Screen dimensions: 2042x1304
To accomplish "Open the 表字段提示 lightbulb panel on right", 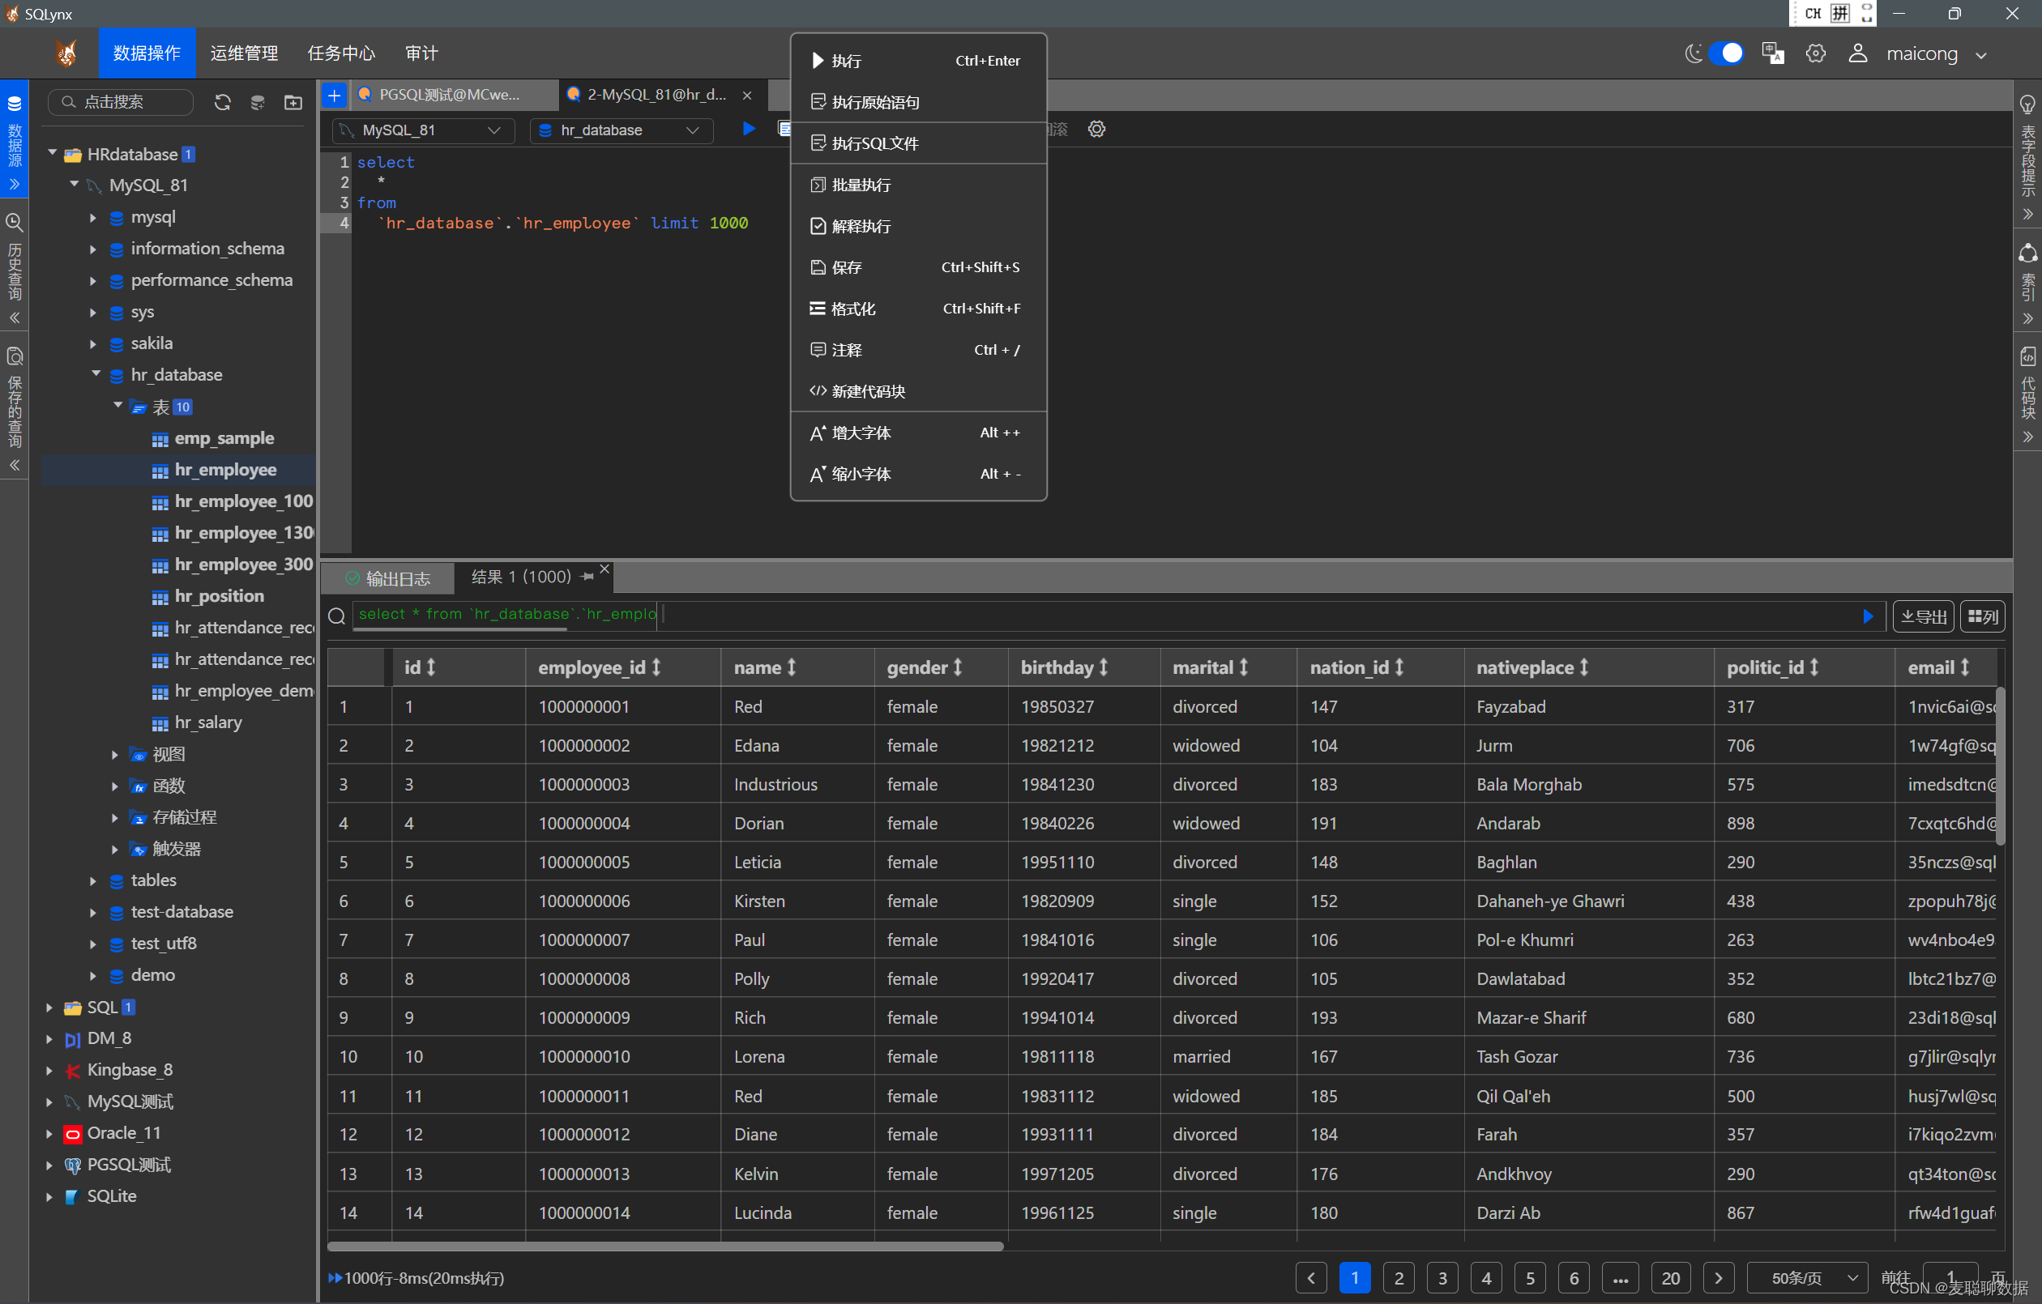I will pyautogui.click(x=2027, y=157).
